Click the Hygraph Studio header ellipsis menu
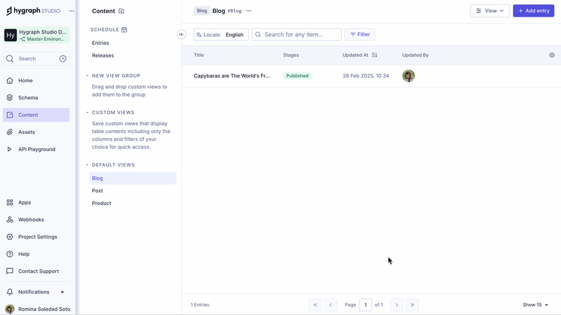The image size is (561, 315). (72, 11)
